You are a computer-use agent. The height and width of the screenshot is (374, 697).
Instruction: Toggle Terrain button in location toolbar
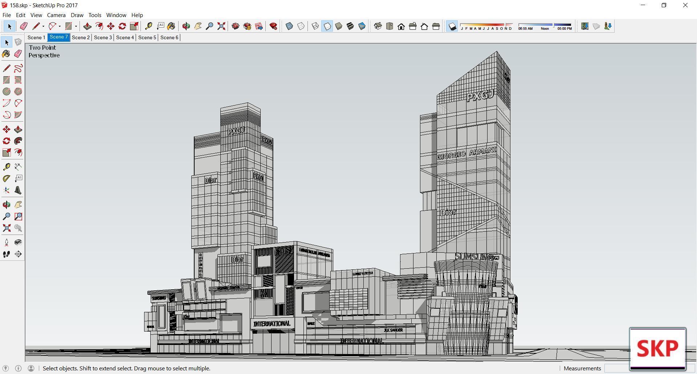(x=596, y=26)
